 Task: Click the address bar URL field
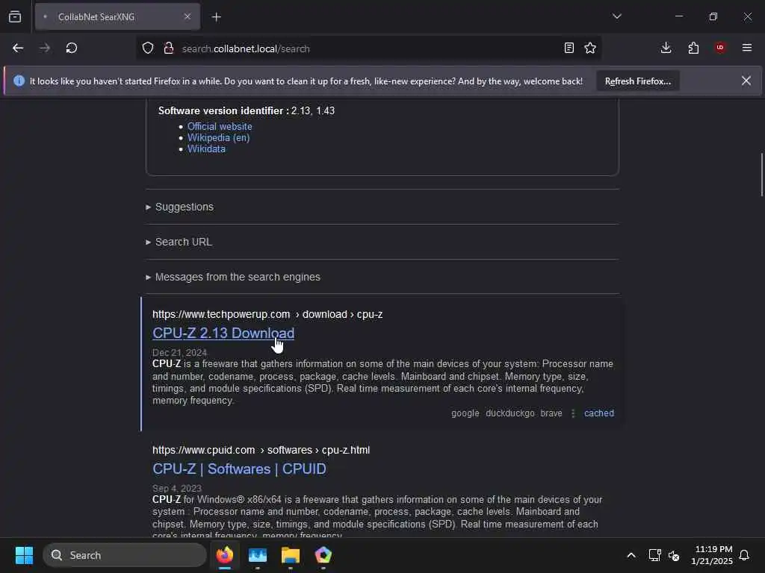[x=368, y=48]
